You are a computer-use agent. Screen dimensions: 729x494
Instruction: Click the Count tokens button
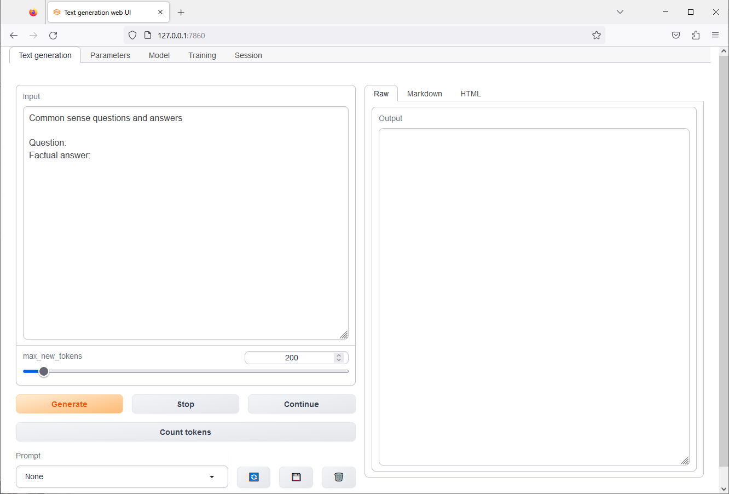(185, 432)
